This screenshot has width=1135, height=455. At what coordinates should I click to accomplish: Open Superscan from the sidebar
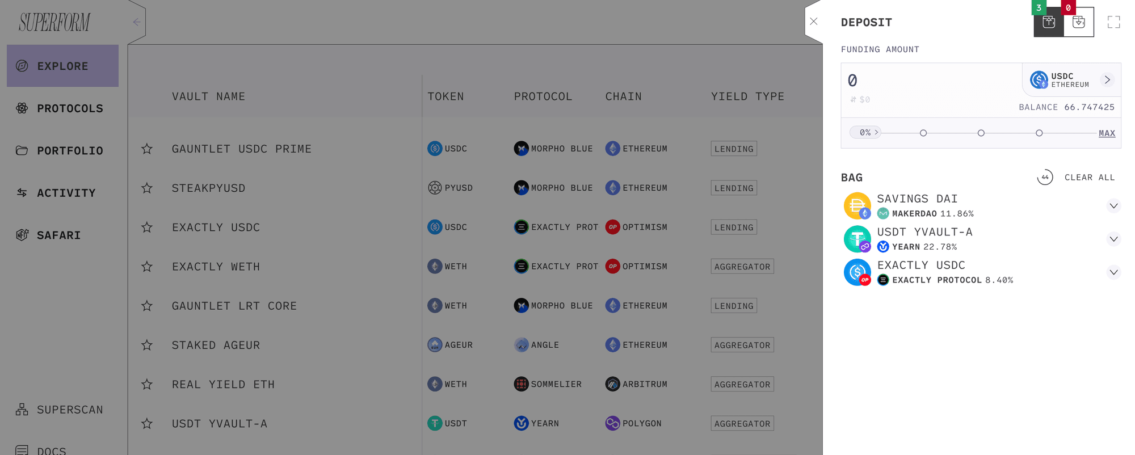click(x=60, y=410)
